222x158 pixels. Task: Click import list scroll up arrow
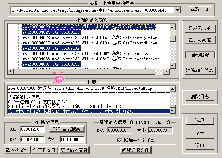[173, 27]
